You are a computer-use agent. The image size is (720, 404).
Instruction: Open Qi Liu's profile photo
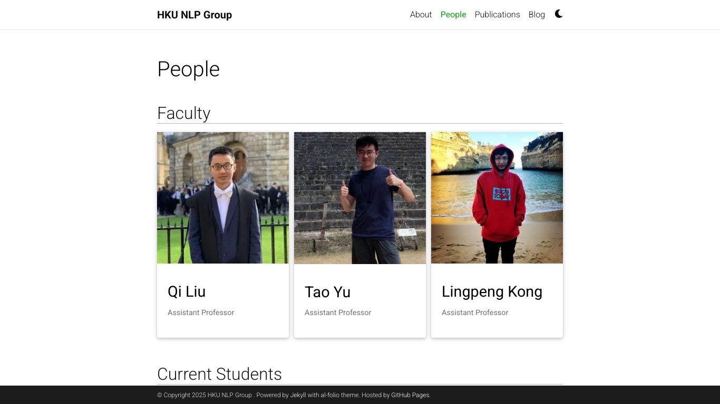tap(223, 198)
